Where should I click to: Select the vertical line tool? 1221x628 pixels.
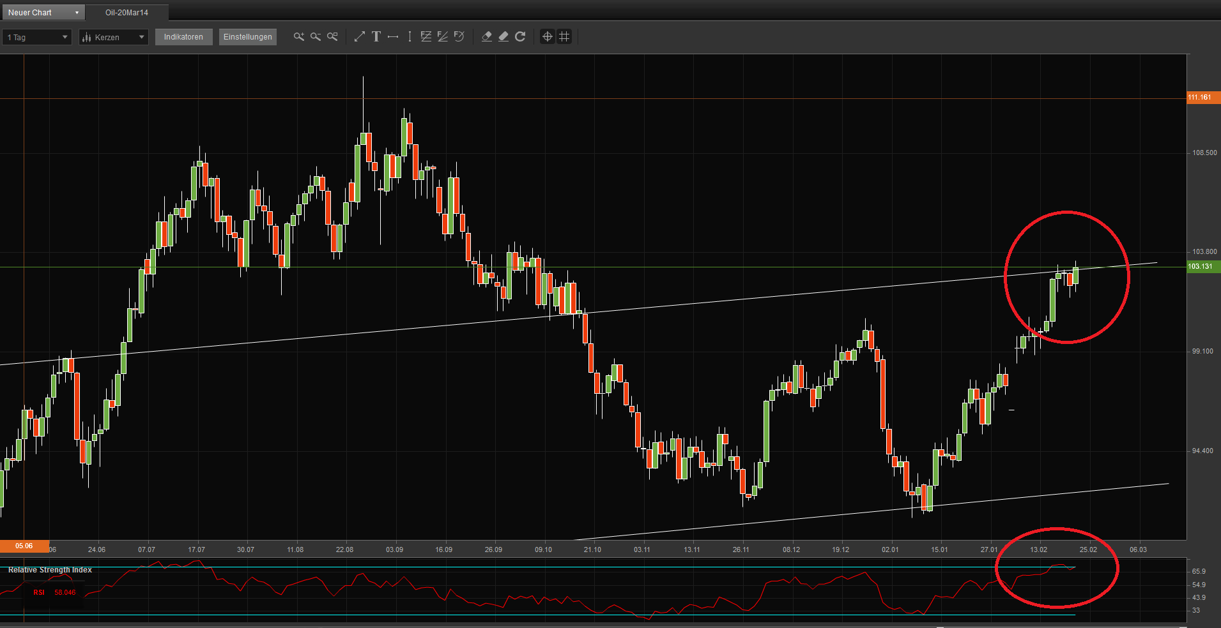410,36
